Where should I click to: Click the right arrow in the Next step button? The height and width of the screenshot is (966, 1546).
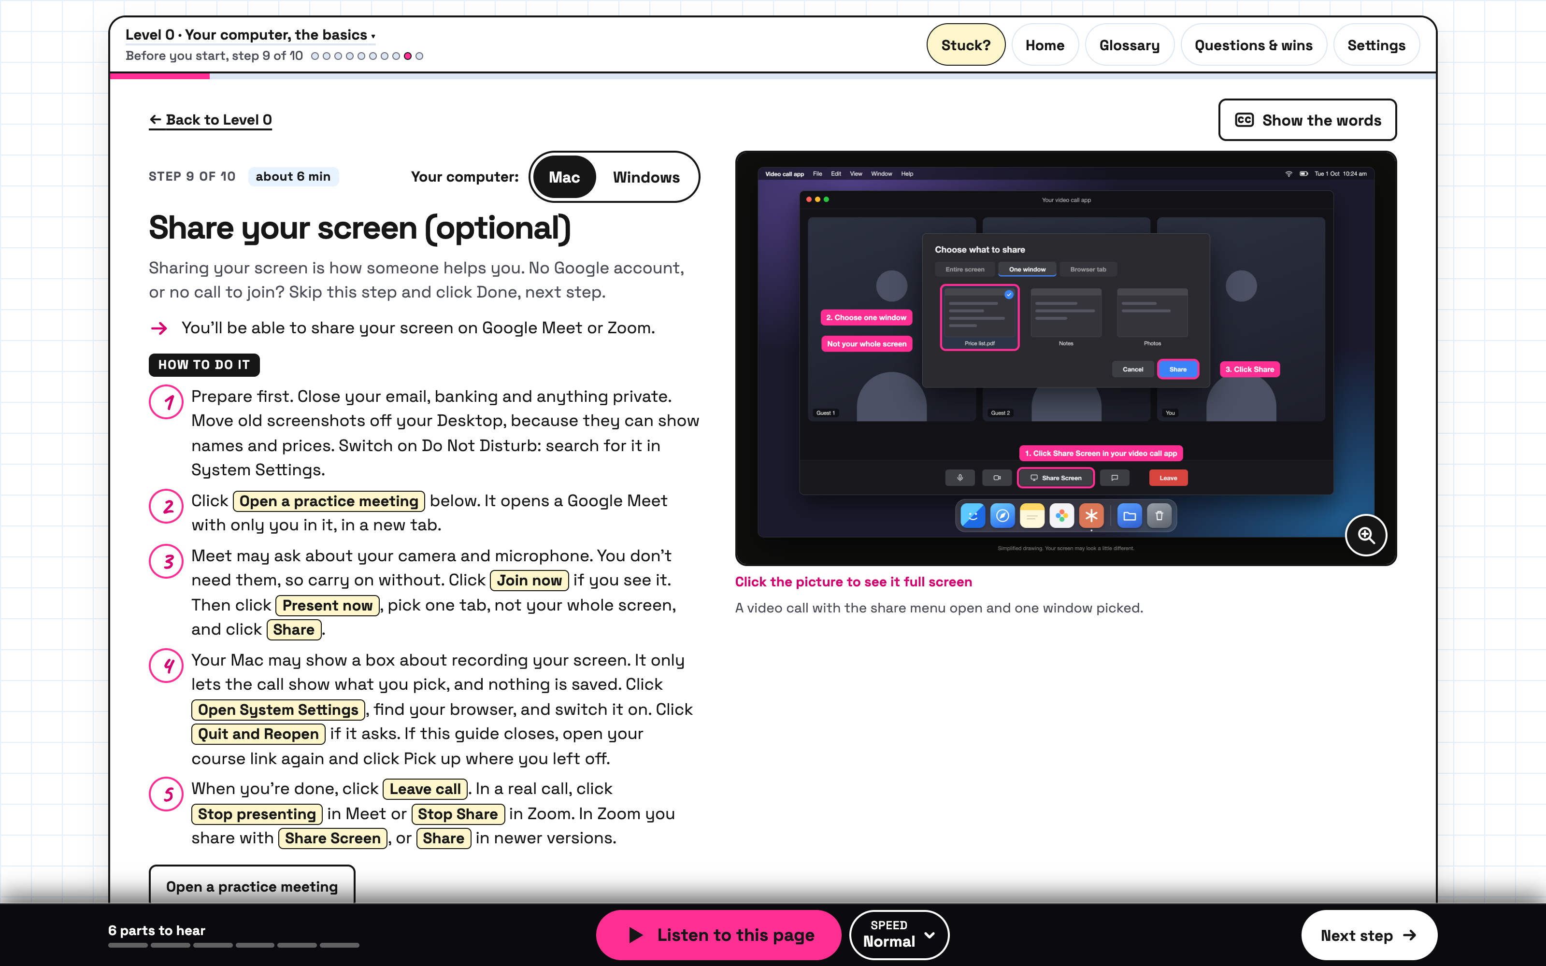[1410, 936]
